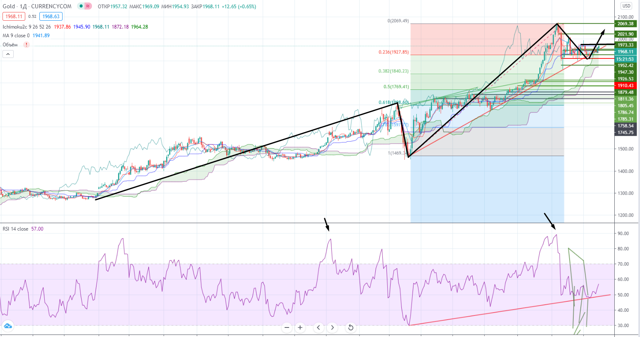Image resolution: width=640 pixels, height=337 pixels.
Task: Zoom out the chart with minus button
Action: point(287,327)
